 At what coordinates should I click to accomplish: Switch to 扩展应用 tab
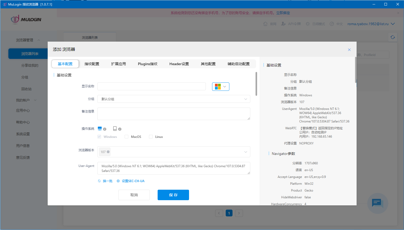tap(119, 64)
